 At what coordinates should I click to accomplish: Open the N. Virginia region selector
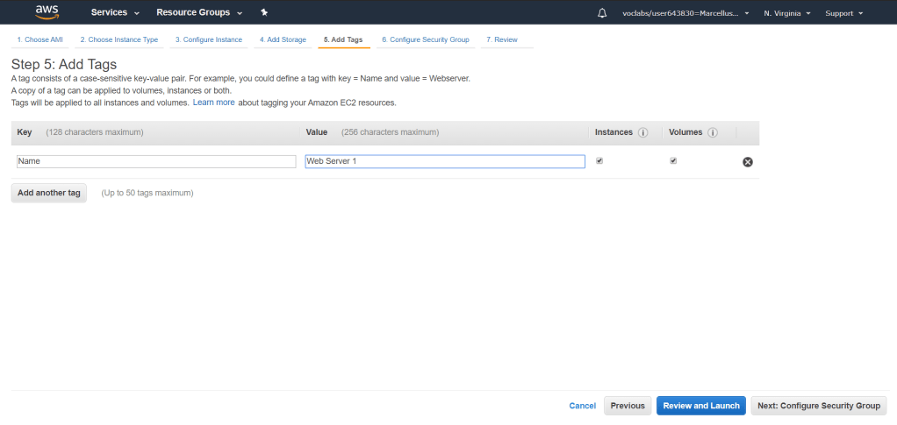coord(786,13)
